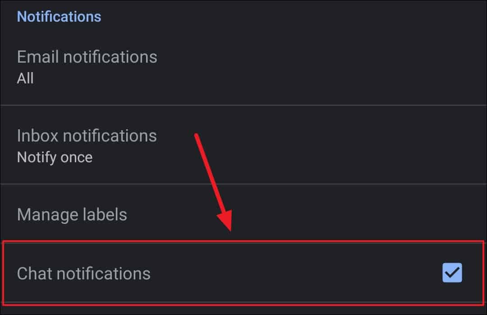Click the Notifications section header
This screenshot has height=315, width=487.
pos(59,16)
